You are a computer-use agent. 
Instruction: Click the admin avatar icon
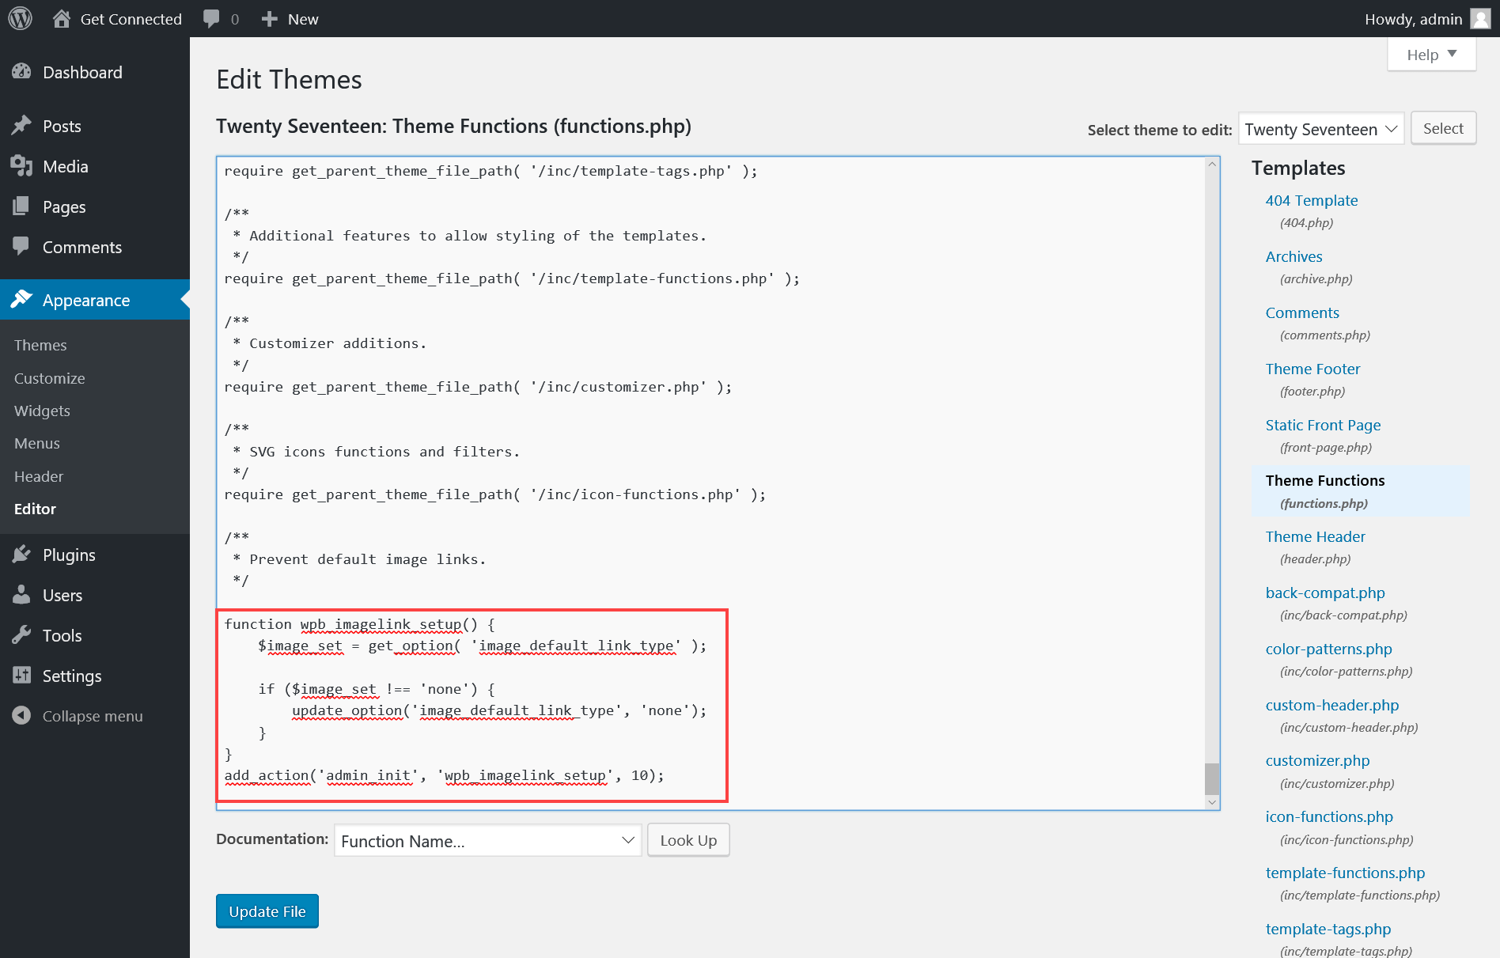coord(1480,18)
